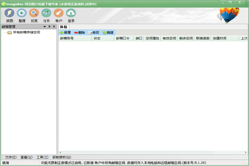Sort by 端口 column header
The image size is (249, 166).
coord(139,38)
